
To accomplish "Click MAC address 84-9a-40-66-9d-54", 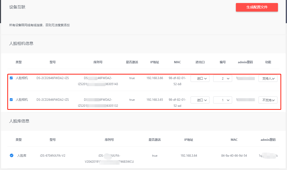I will (234, 156).
